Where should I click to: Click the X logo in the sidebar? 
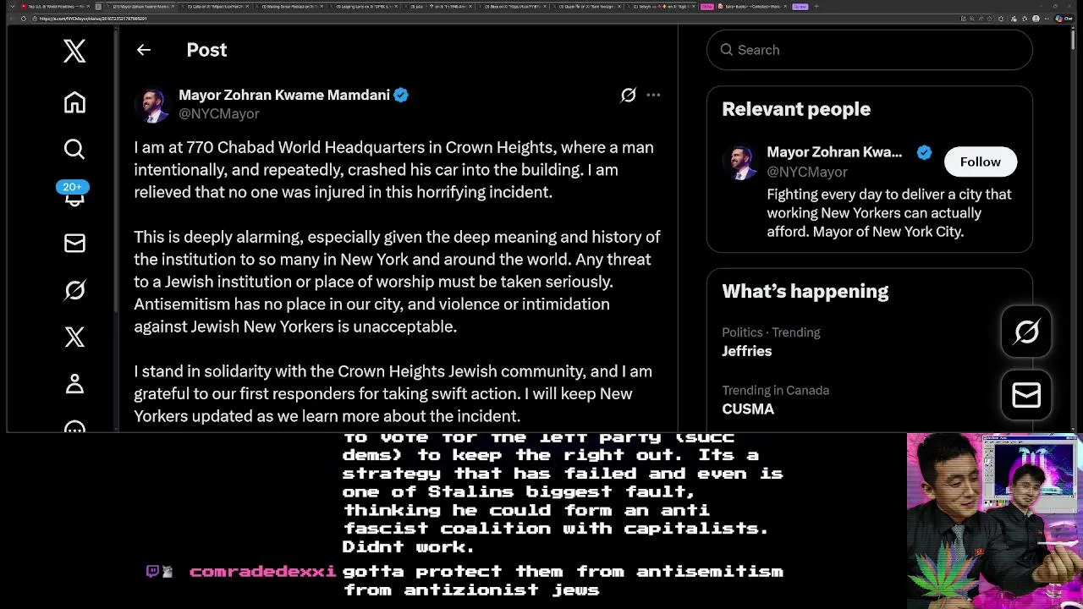[x=74, y=51]
